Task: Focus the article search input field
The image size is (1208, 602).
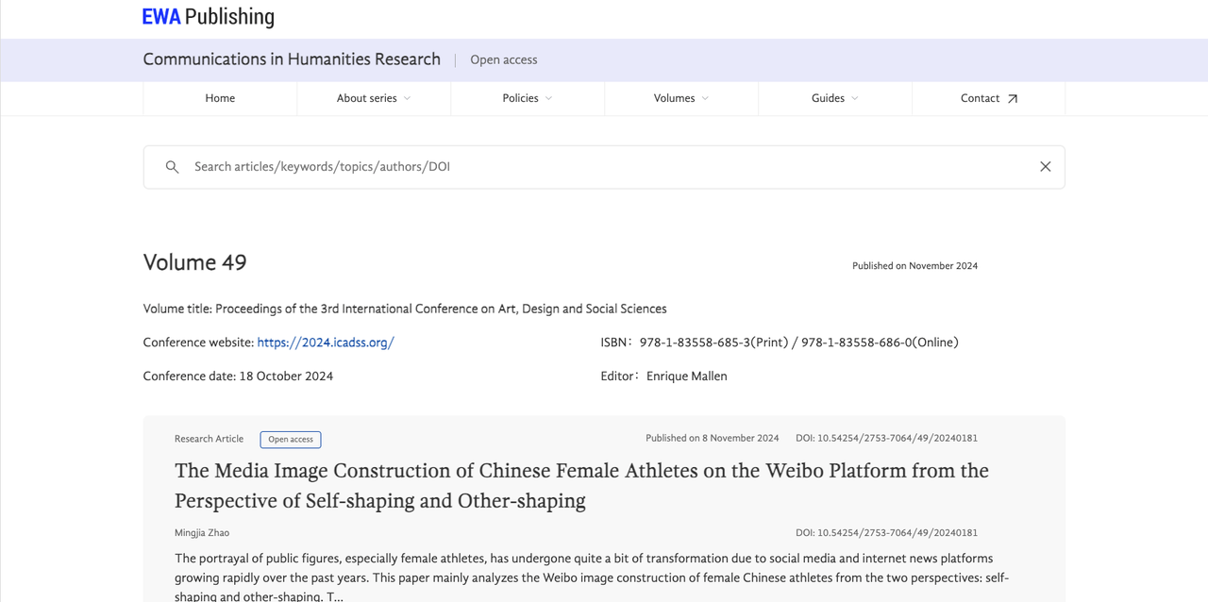Action: pyautogui.click(x=604, y=167)
